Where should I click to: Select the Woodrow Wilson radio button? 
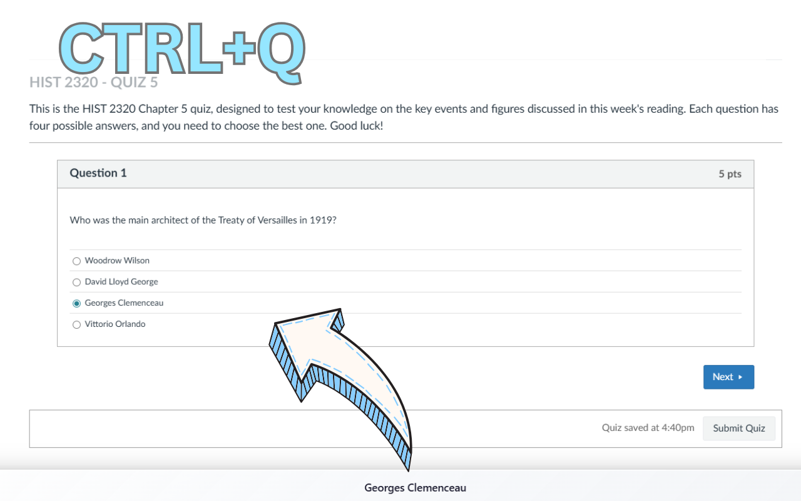pos(76,261)
